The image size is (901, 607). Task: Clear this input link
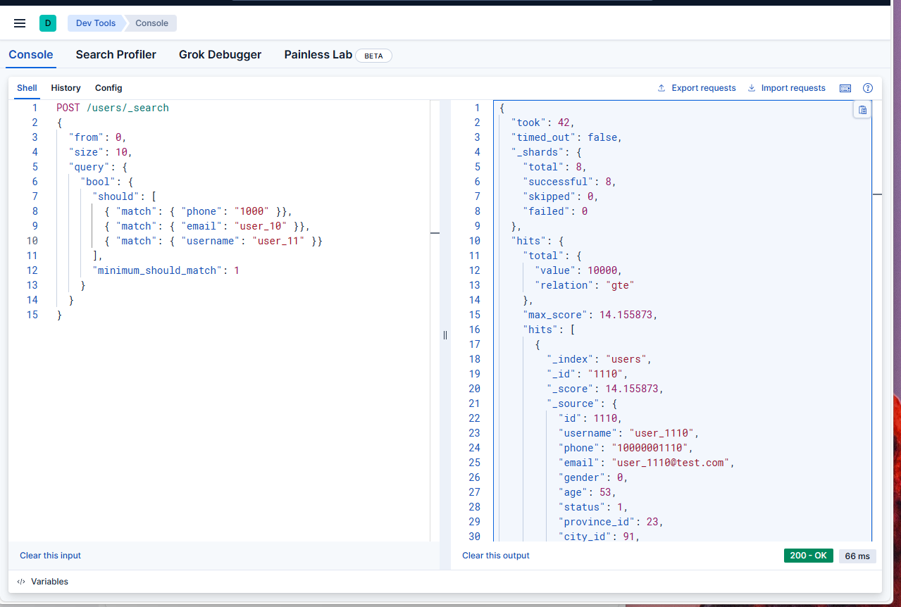pyautogui.click(x=50, y=556)
